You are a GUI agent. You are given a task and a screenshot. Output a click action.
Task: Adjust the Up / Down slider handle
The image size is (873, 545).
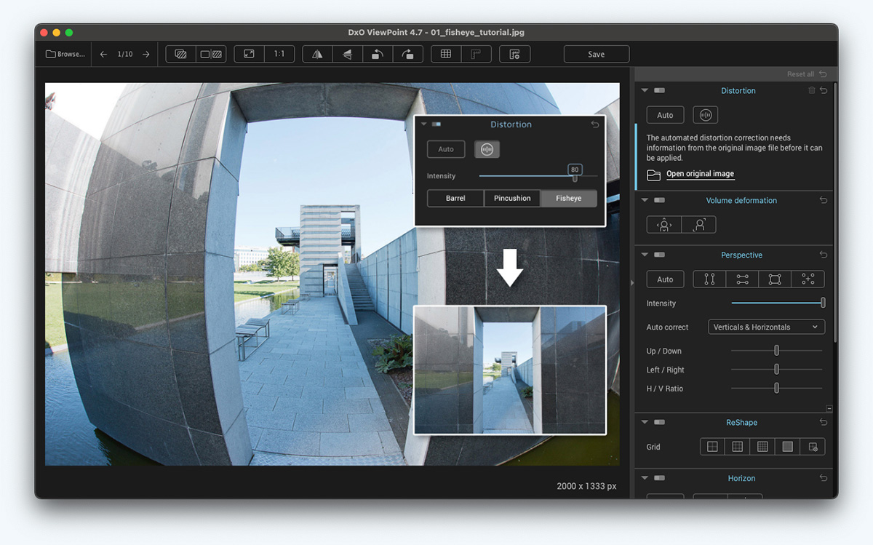coord(776,351)
